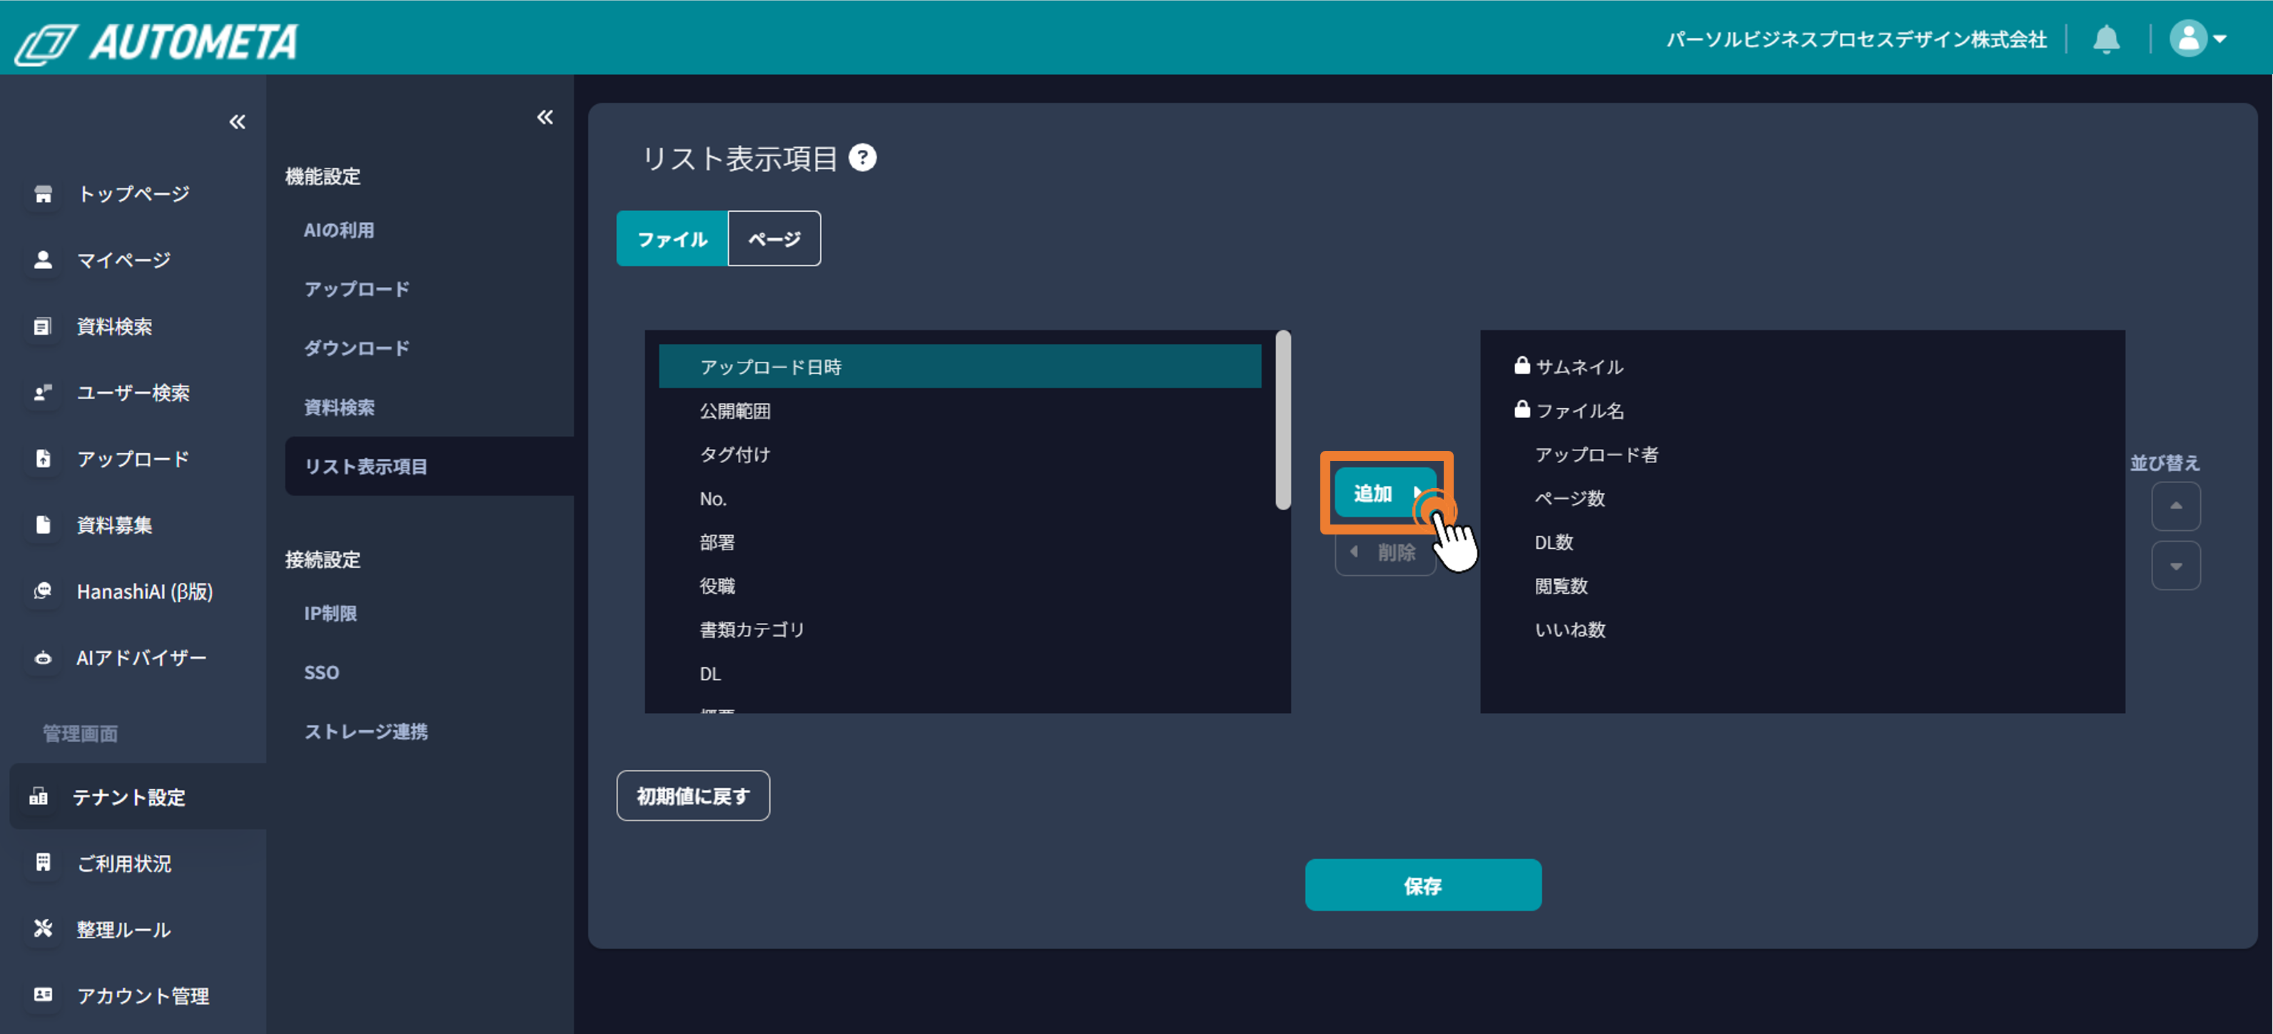
Task: Click the ユーザー検索 icon
Action: pos(44,392)
